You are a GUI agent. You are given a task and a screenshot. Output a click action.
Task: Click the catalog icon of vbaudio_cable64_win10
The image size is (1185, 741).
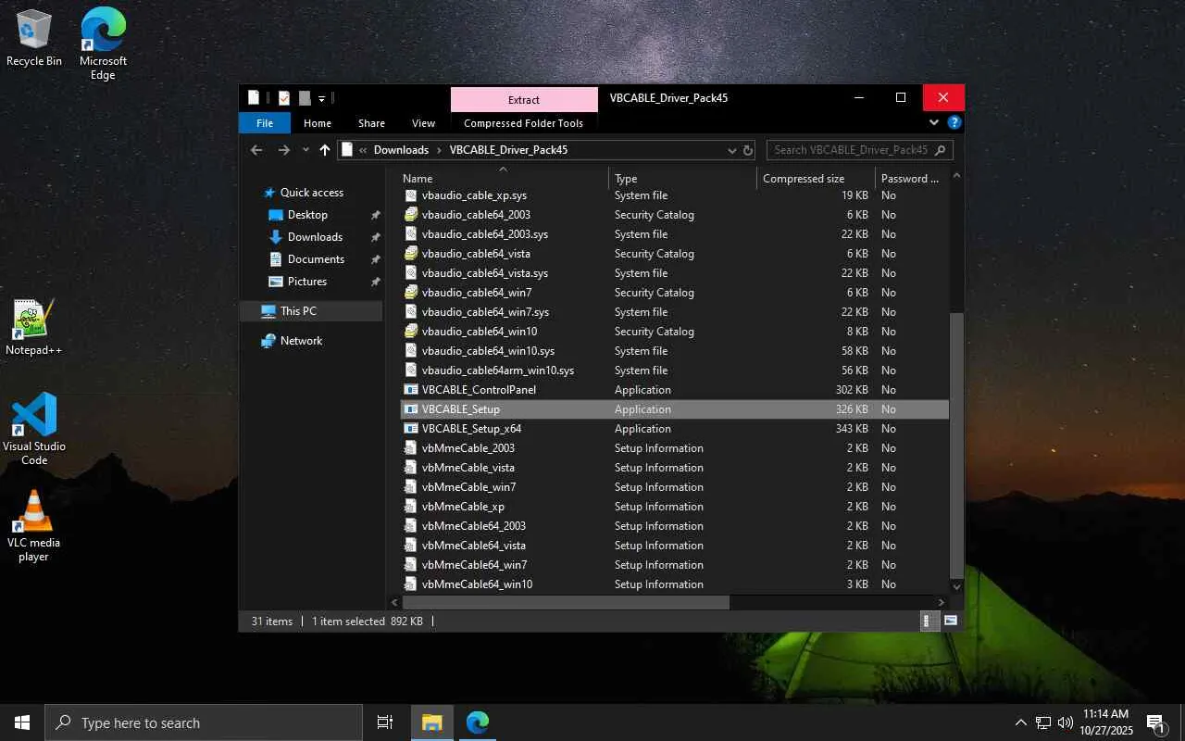411,332
